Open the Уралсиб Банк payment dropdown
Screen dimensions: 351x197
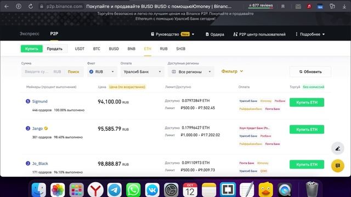(x=143, y=72)
